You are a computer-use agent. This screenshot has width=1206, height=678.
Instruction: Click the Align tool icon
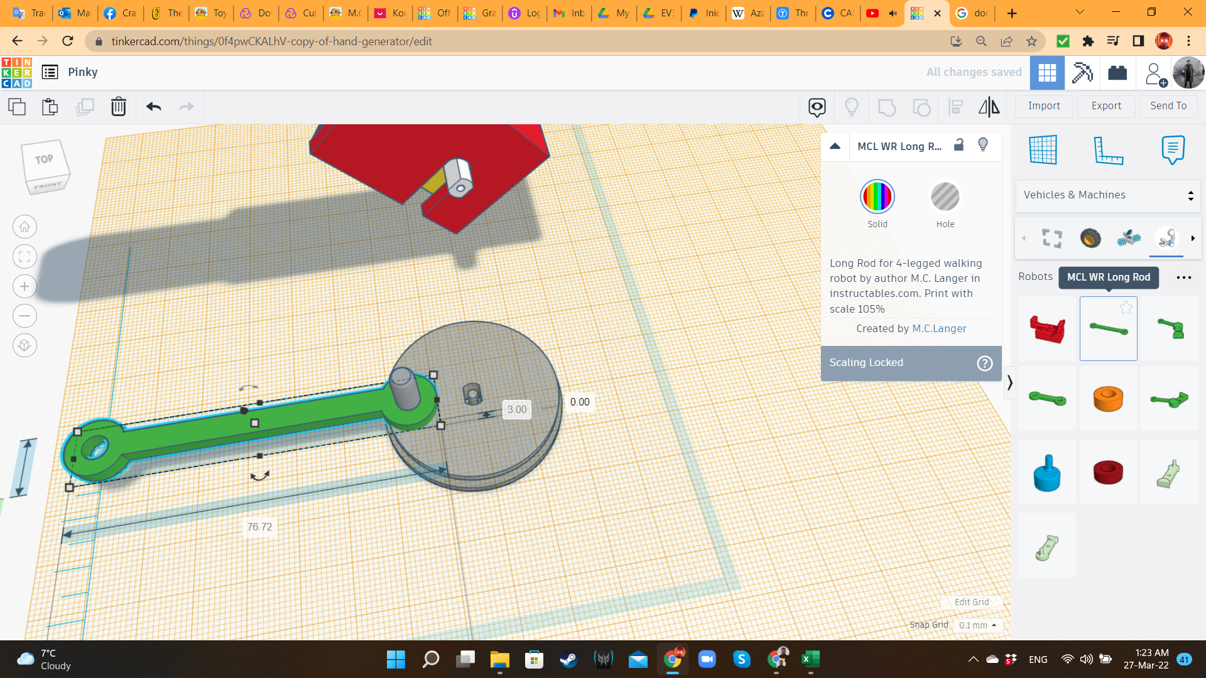click(955, 107)
